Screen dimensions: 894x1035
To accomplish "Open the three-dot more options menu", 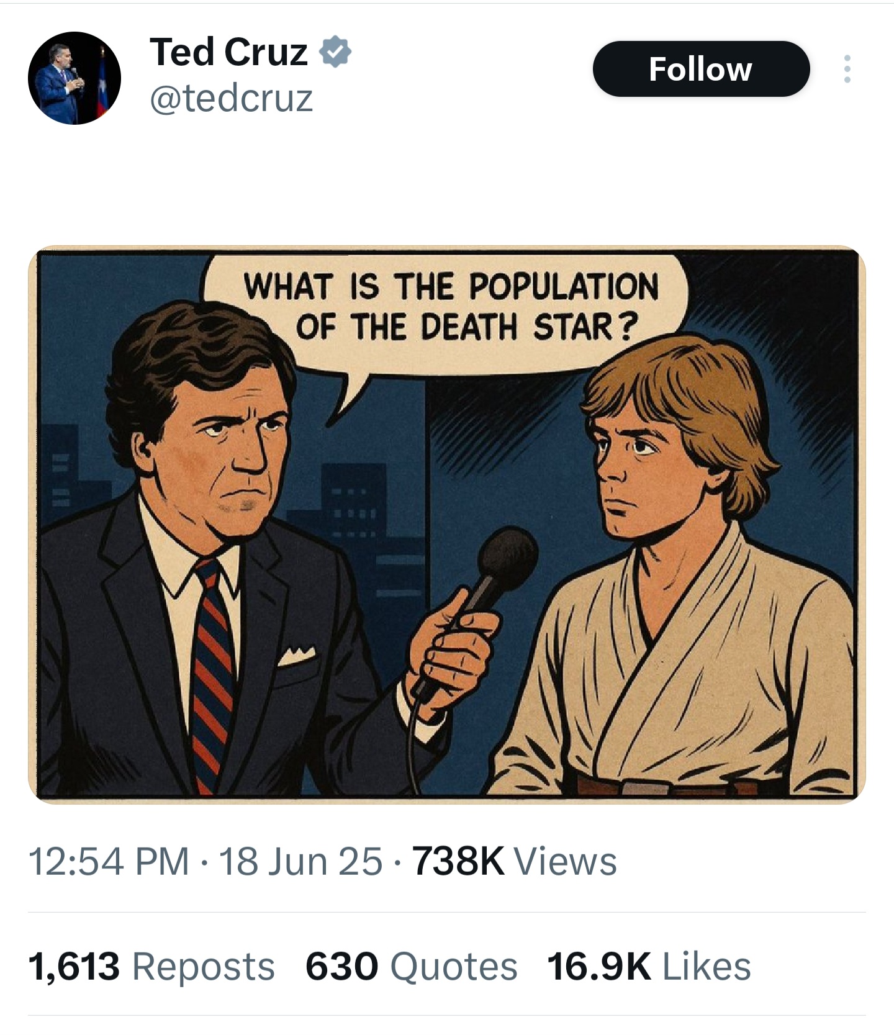I will point(847,69).
